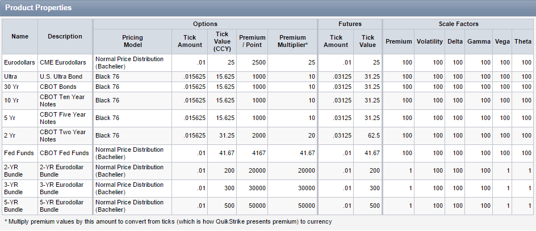Select the Premium Multiplier* column header
Image resolution: width=536 pixels, height=231 pixels.
(x=292, y=41)
